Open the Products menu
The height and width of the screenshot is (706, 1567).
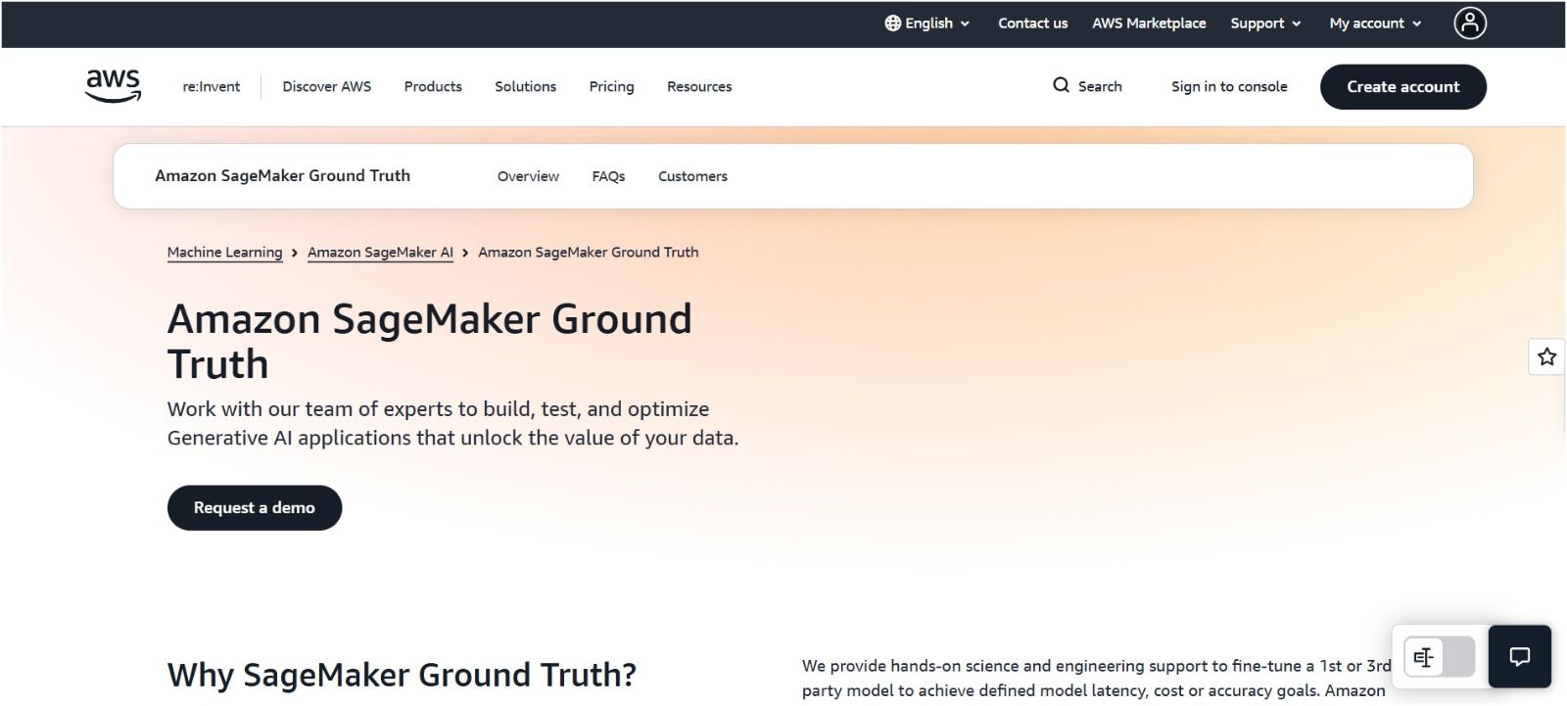433,87
